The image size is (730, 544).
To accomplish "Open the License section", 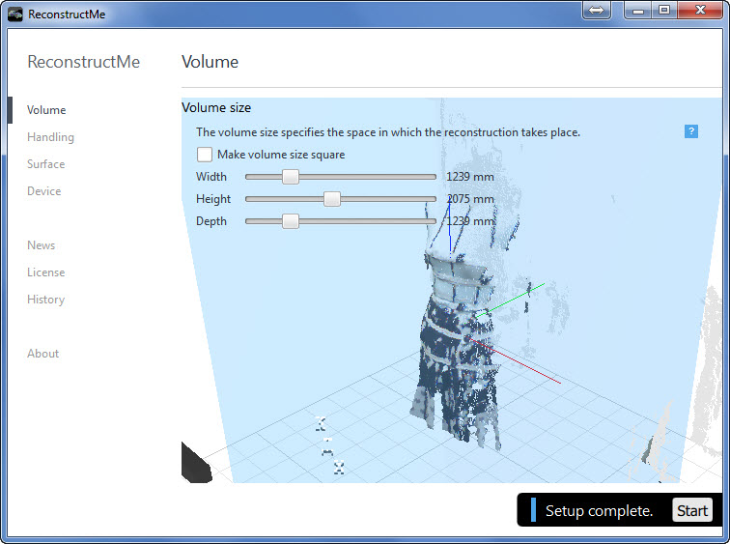I will 45,272.
